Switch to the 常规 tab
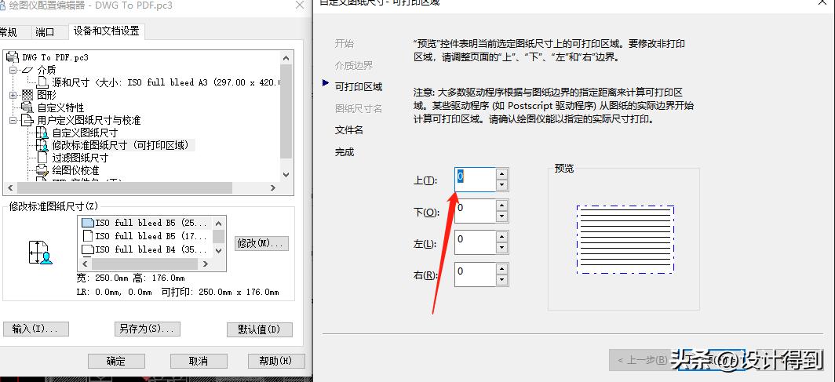The width and height of the screenshot is (835, 382). (x=9, y=32)
